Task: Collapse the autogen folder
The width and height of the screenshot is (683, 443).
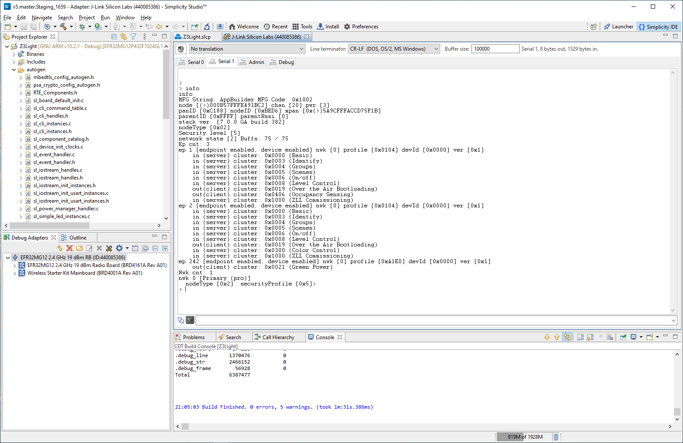Action: pos(14,70)
